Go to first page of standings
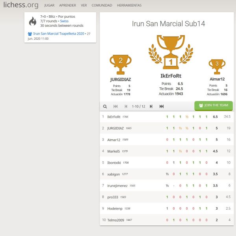 [x=116, y=106]
